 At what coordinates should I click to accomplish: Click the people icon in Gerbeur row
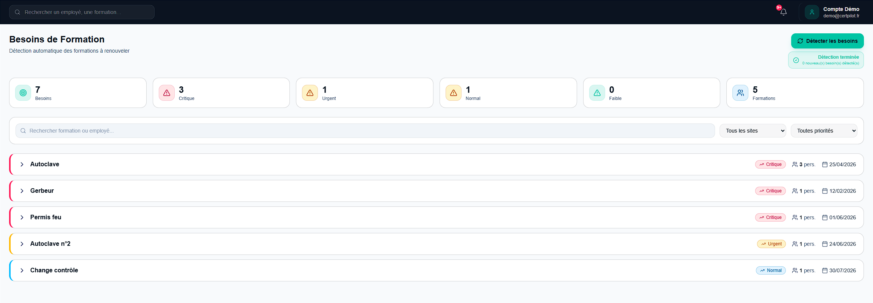click(x=795, y=191)
